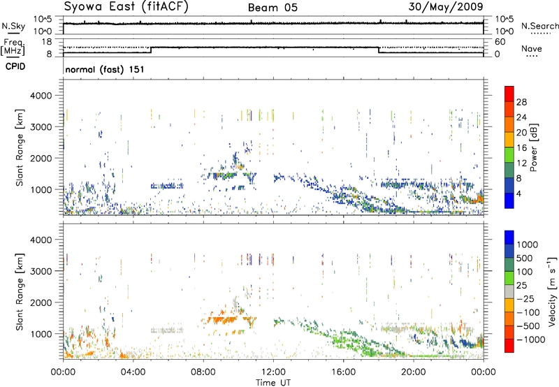Click the '18' frequency axis tick
The image size is (559, 387).
(47, 42)
